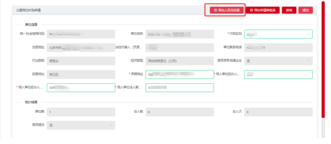Click the icon inside 导出申请审批表 button
The image size is (331, 144).
(251, 10)
